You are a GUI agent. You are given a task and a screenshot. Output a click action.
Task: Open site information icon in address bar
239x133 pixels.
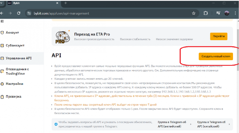(29, 13)
